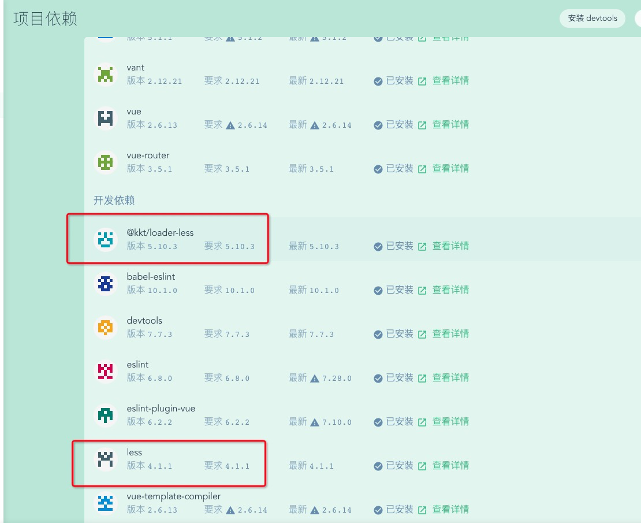Click the eslint-plugin-vue package icon
The width and height of the screenshot is (641, 523).
pos(104,415)
